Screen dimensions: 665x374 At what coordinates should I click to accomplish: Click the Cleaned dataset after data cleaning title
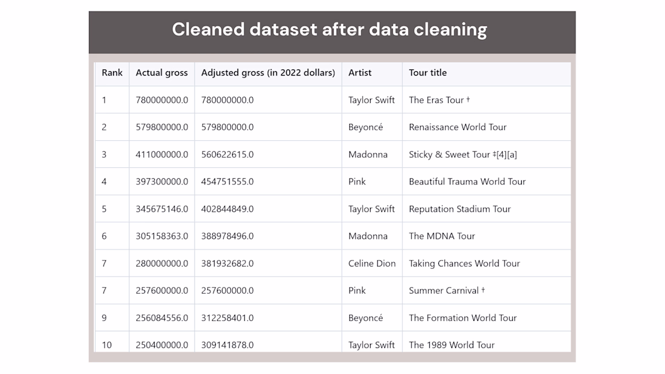tap(329, 30)
